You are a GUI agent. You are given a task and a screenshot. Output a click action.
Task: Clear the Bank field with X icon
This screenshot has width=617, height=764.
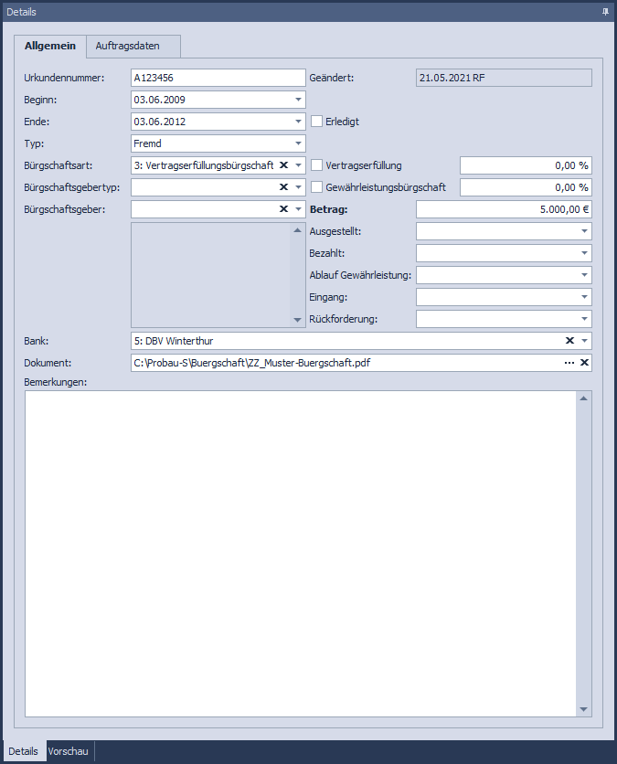pyautogui.click(x=569, y=341)
